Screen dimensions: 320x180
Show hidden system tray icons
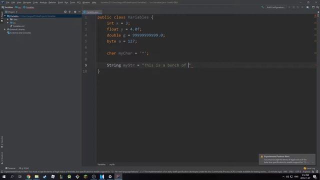[x=283, y=176]
